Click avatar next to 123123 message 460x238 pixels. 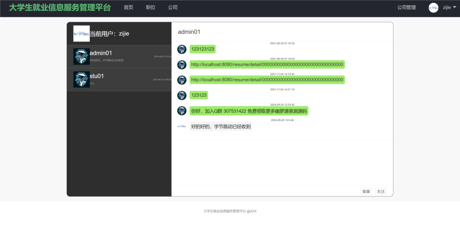(x=182, y=95)
